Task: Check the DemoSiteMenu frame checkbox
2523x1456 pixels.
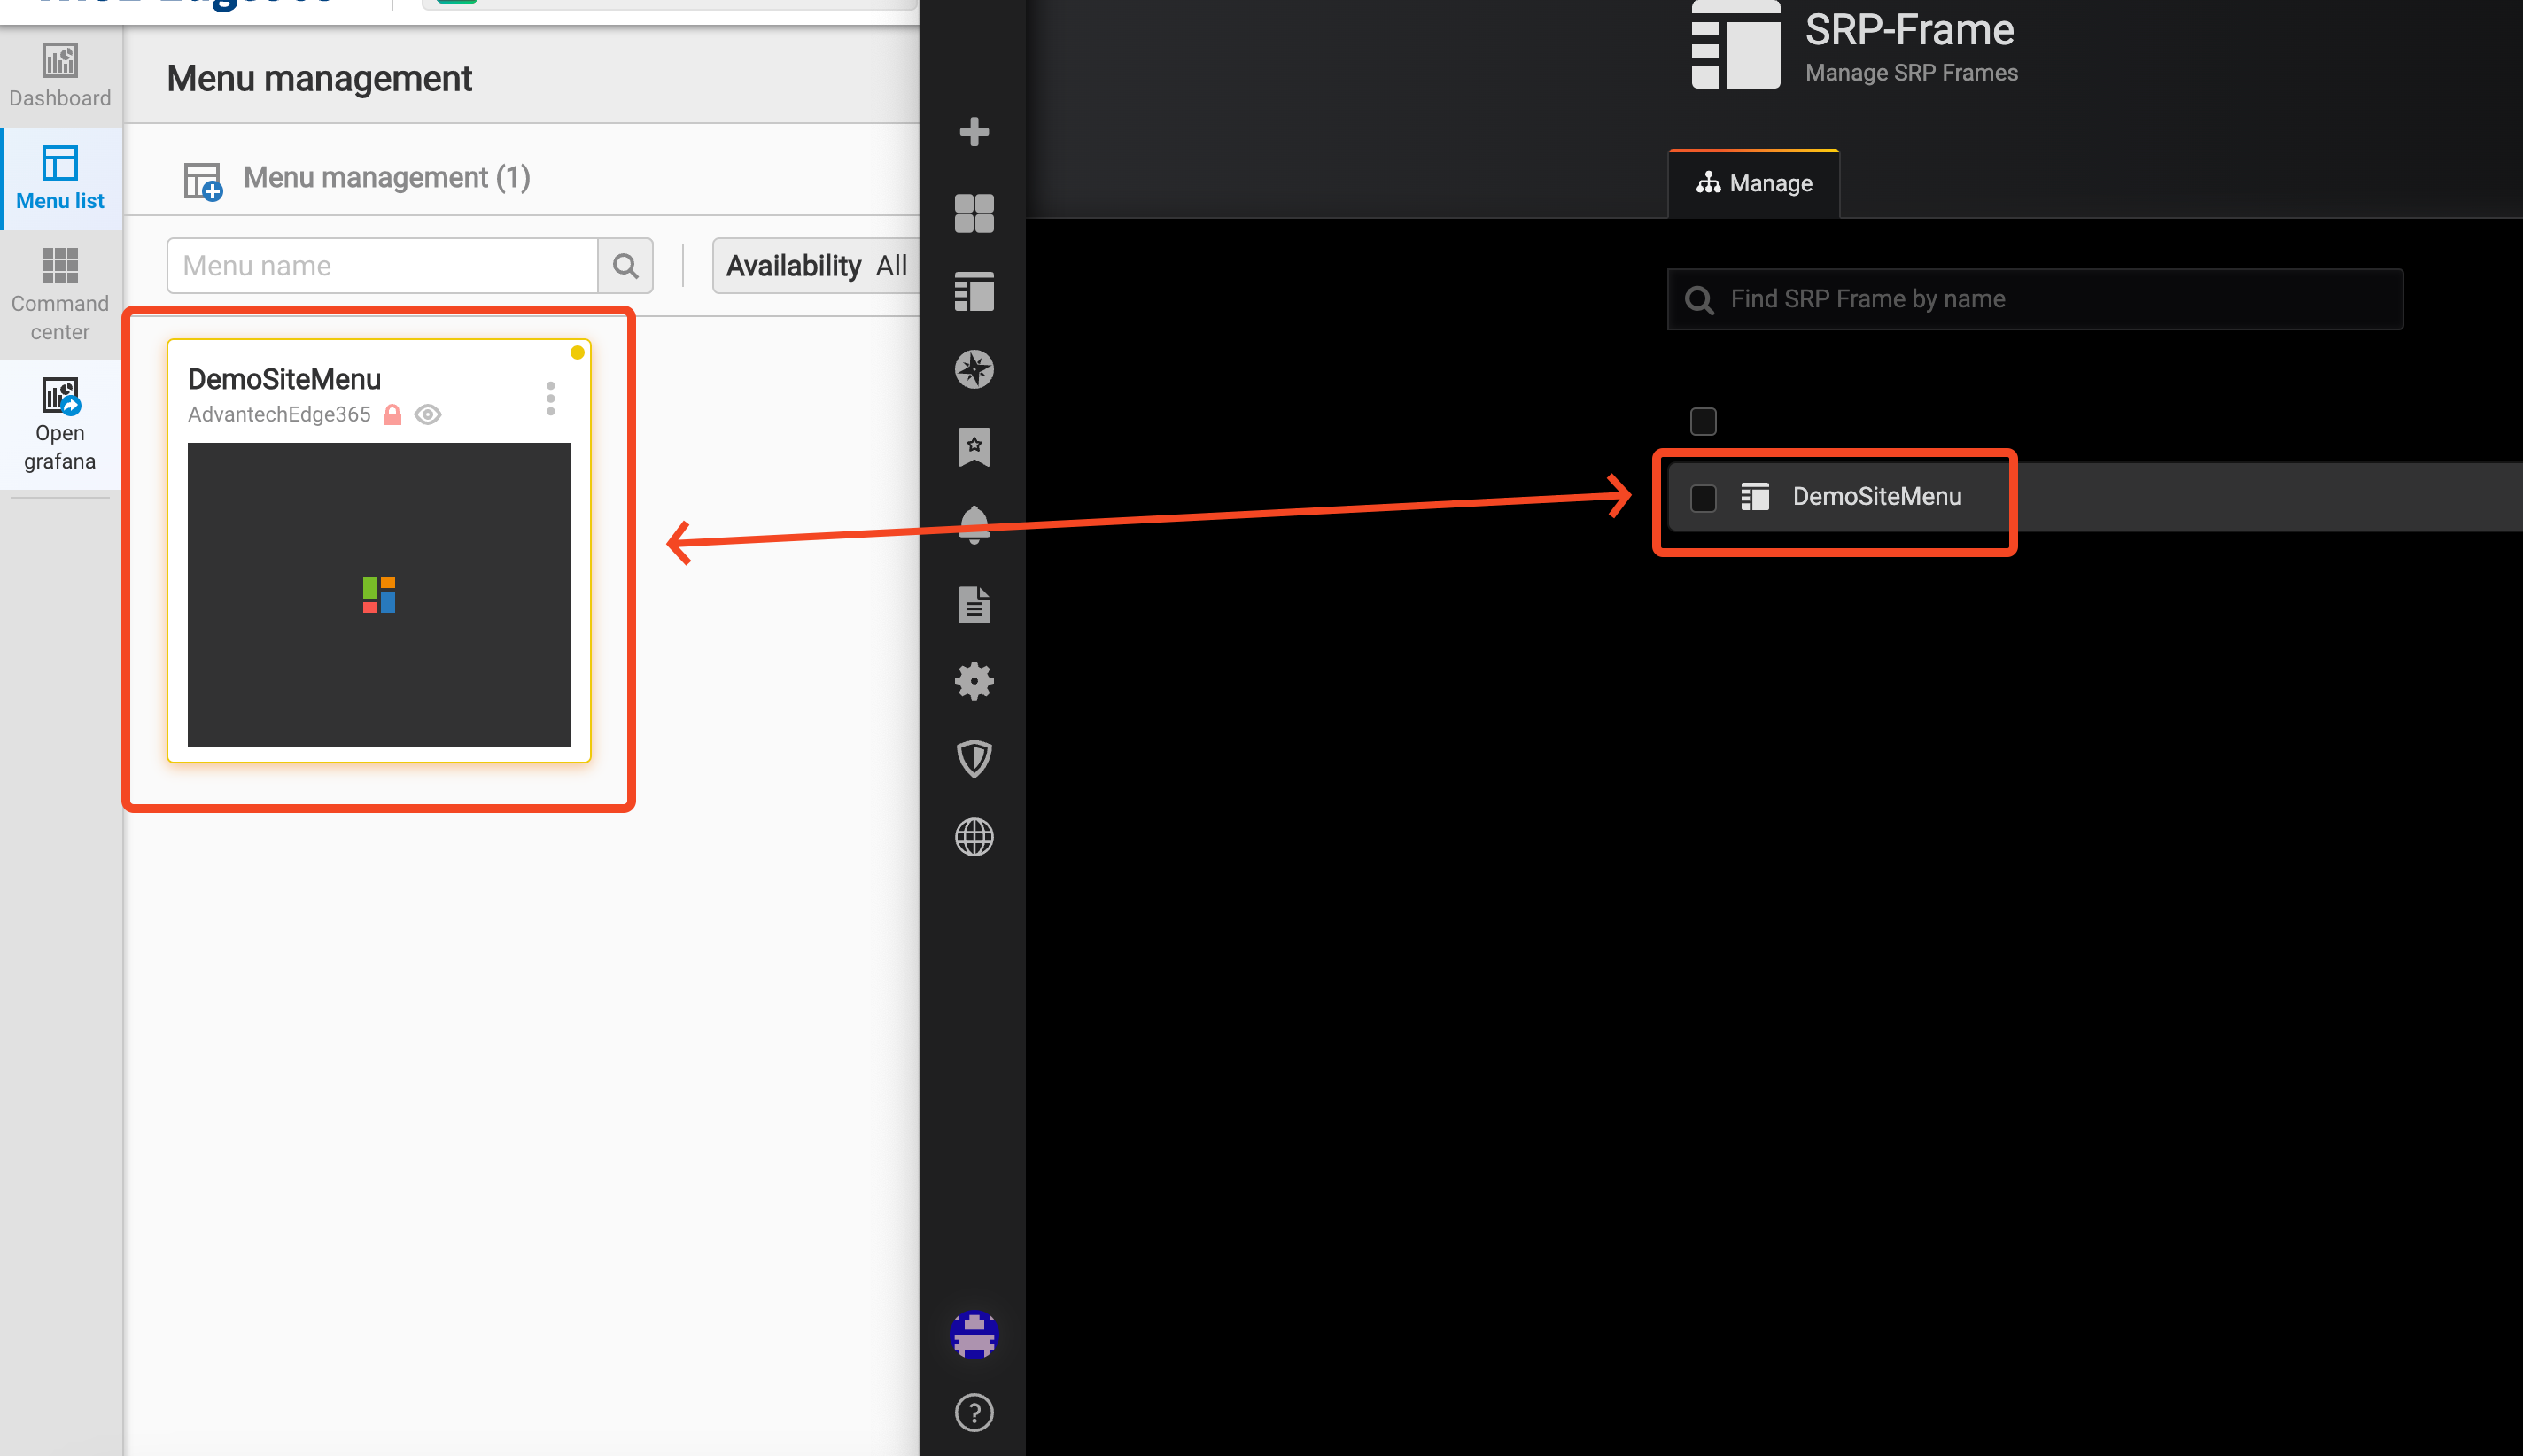Action: [1703, 497]
